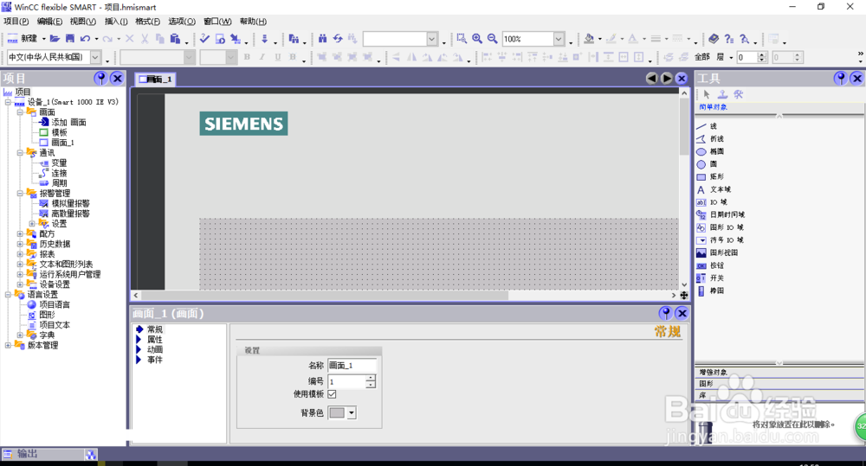
Task: Select the Circle tool
Action: click(x=714, y=164)
